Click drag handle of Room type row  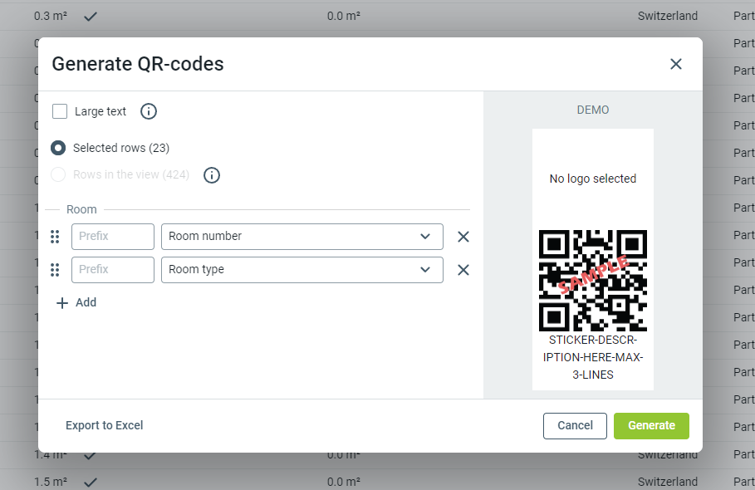click(56, 270)
